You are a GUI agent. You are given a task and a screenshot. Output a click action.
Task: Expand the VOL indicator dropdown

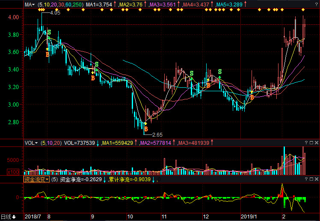[x=31, y=143]
